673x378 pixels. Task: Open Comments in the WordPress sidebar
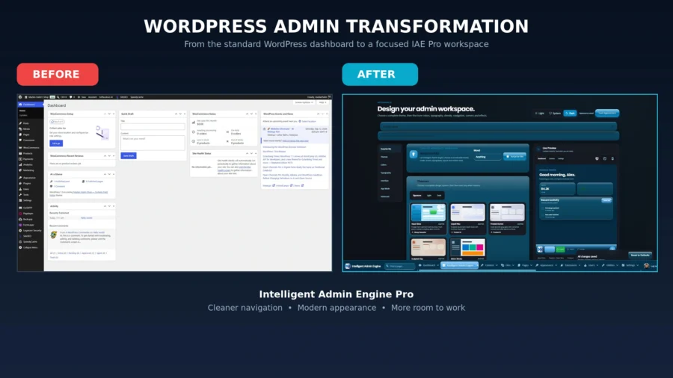pyautogui.click(x=28, y=140)
